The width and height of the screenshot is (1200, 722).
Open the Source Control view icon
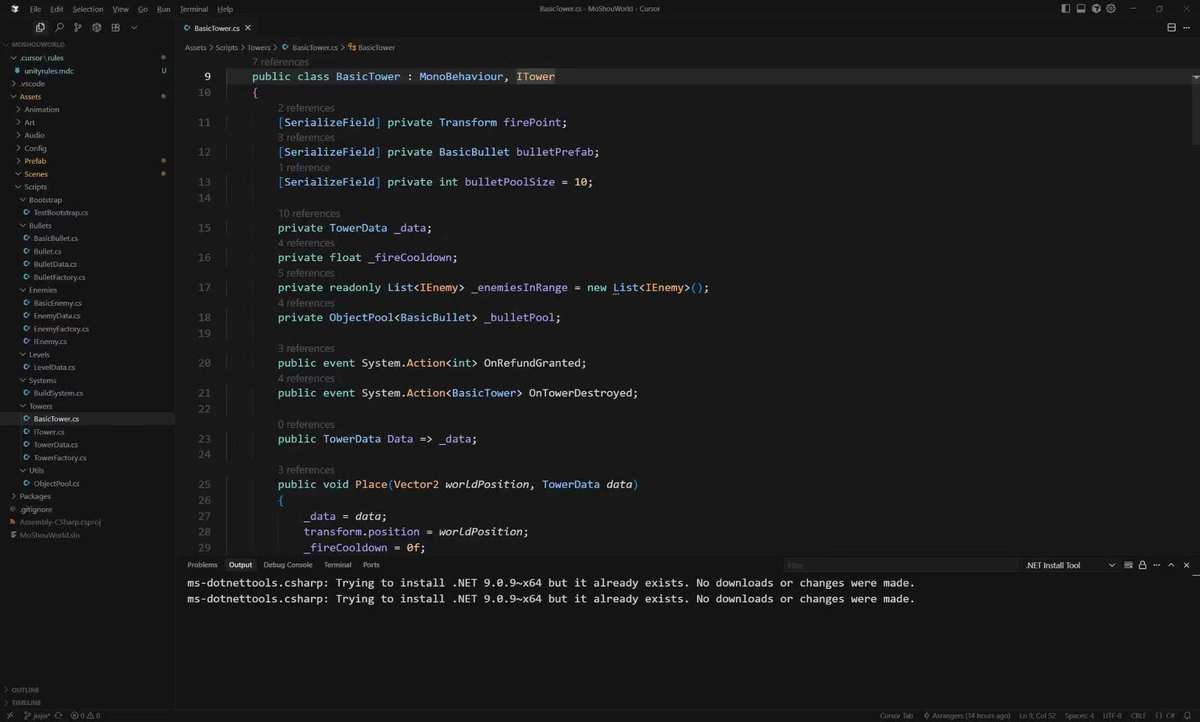(x=78, y=28)
